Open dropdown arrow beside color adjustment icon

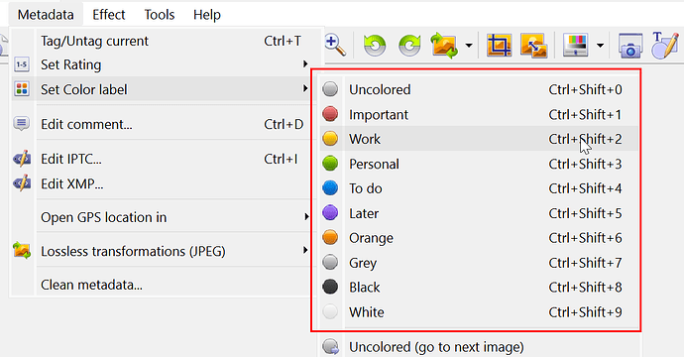601,45
